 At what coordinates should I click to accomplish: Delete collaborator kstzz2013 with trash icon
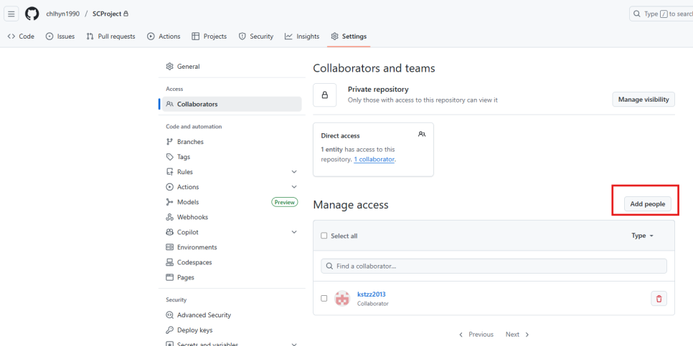[659, 299]
